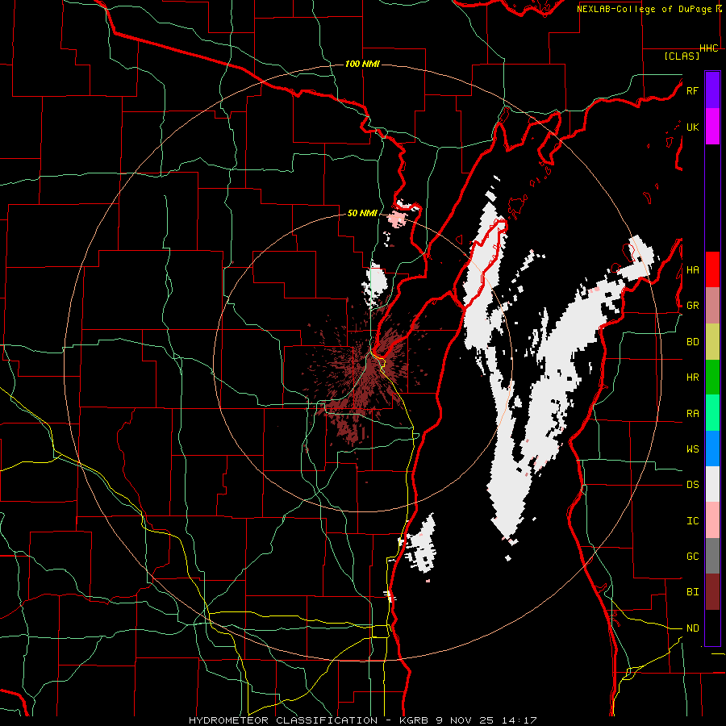Click the '[CLAS]' units label
Viewport: 726px width, 726px height.
682,56
